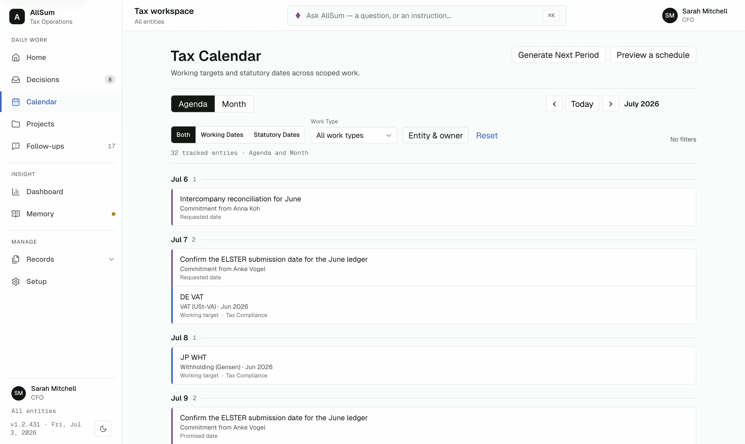Click the Jul 6 date header
The height and width of the screenshot is (444, 745).
(x=179, y=179)
